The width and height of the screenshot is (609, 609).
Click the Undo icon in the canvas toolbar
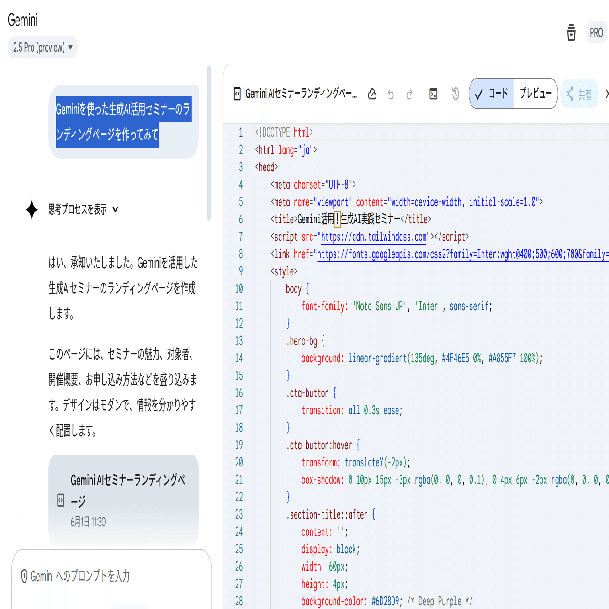pyautogui.click(x=391, y=94)
